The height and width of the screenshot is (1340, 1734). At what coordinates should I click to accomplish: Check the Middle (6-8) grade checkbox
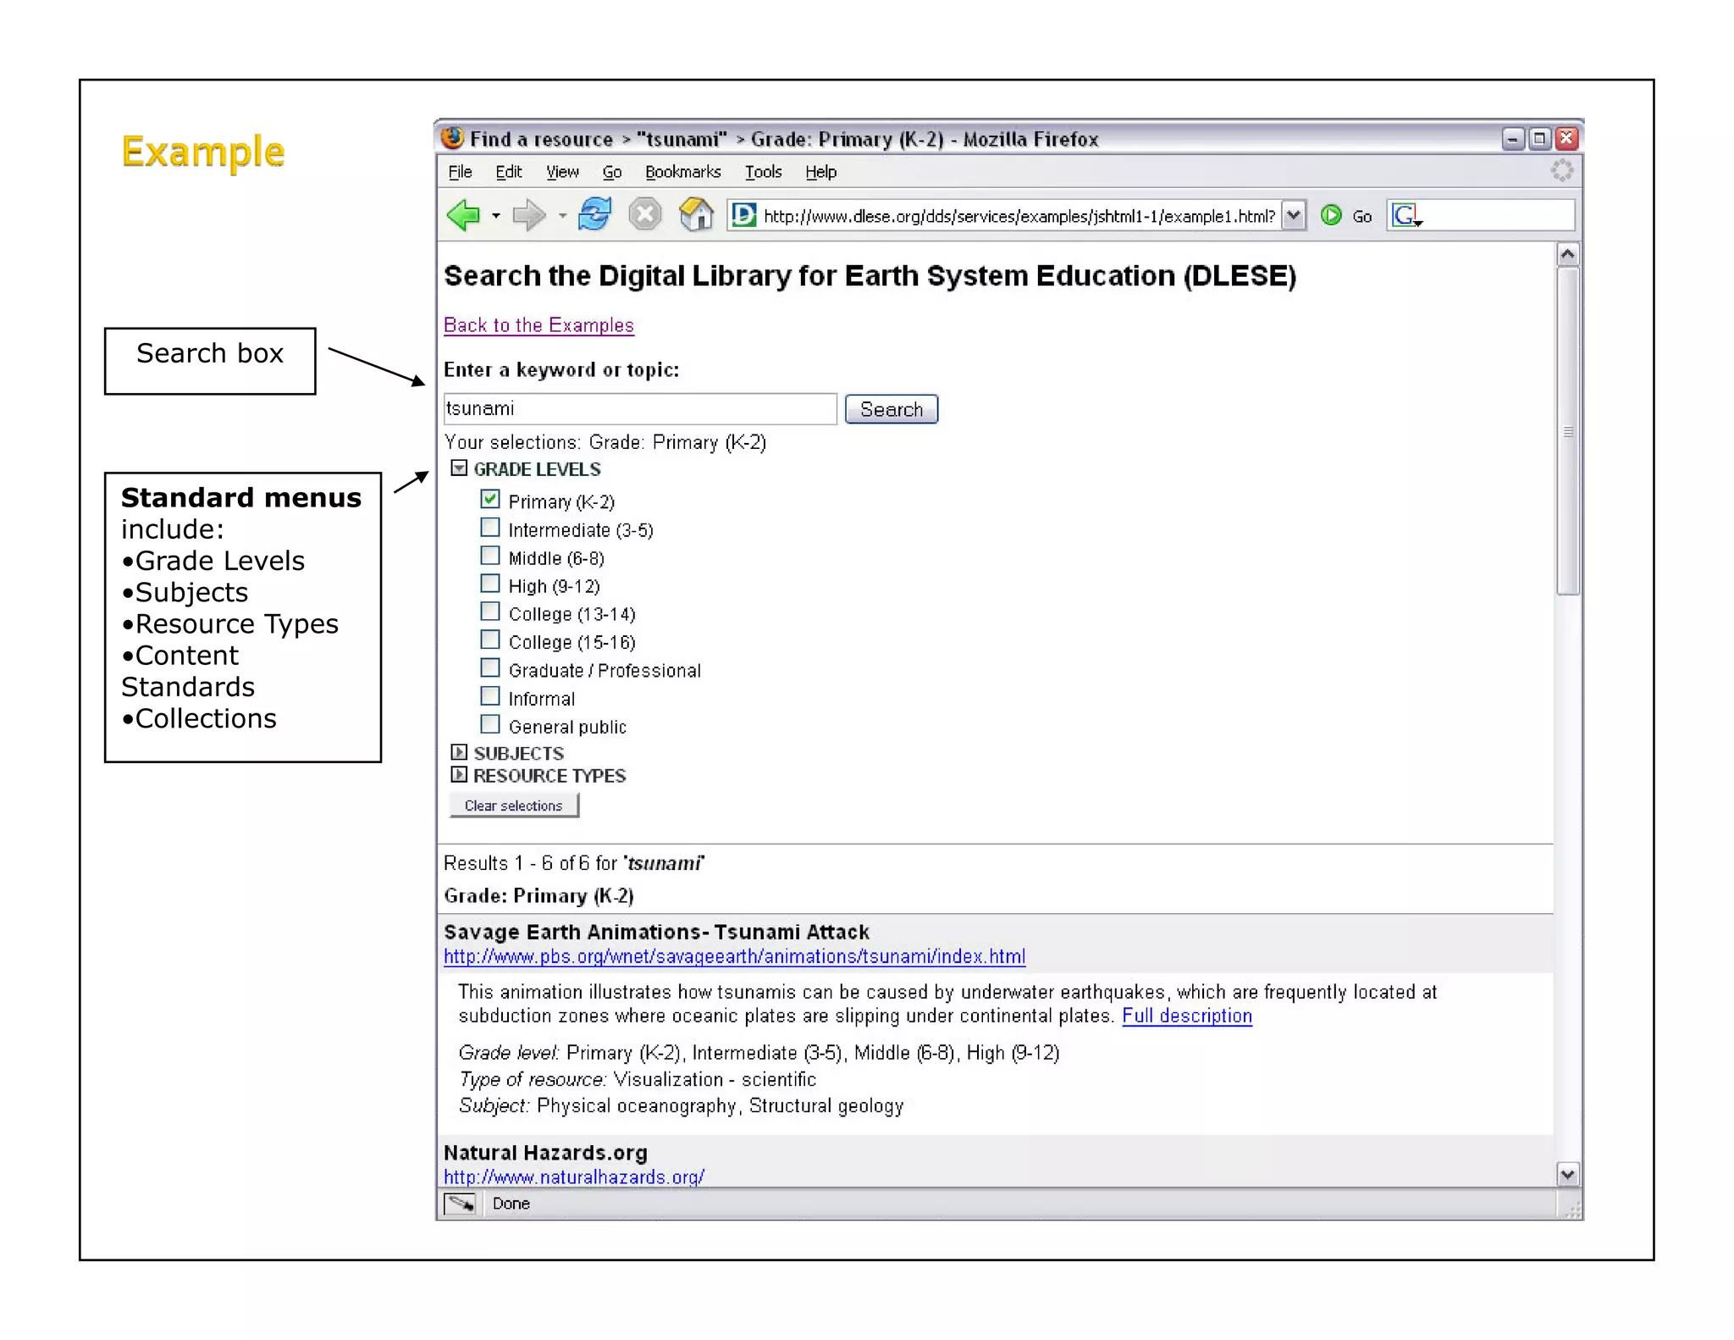pos(490,556)
